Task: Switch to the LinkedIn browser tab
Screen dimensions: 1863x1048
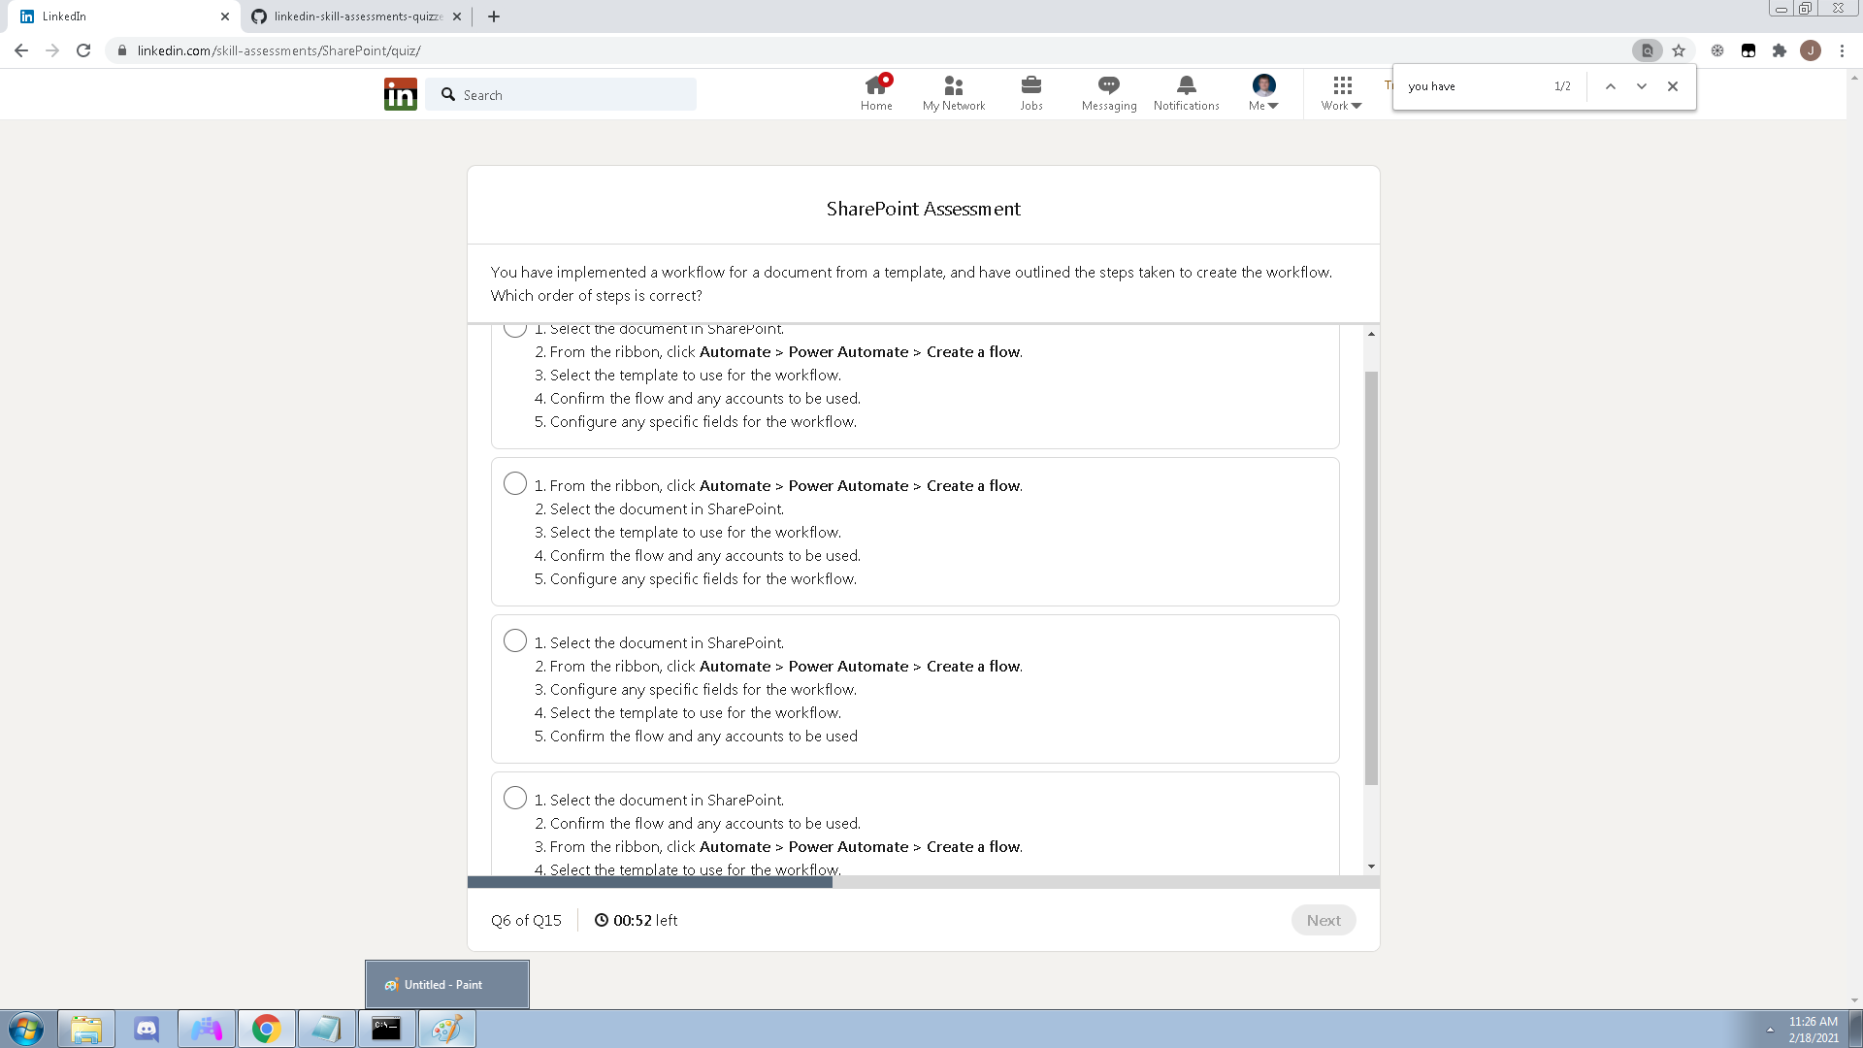Action: (116, 16)
